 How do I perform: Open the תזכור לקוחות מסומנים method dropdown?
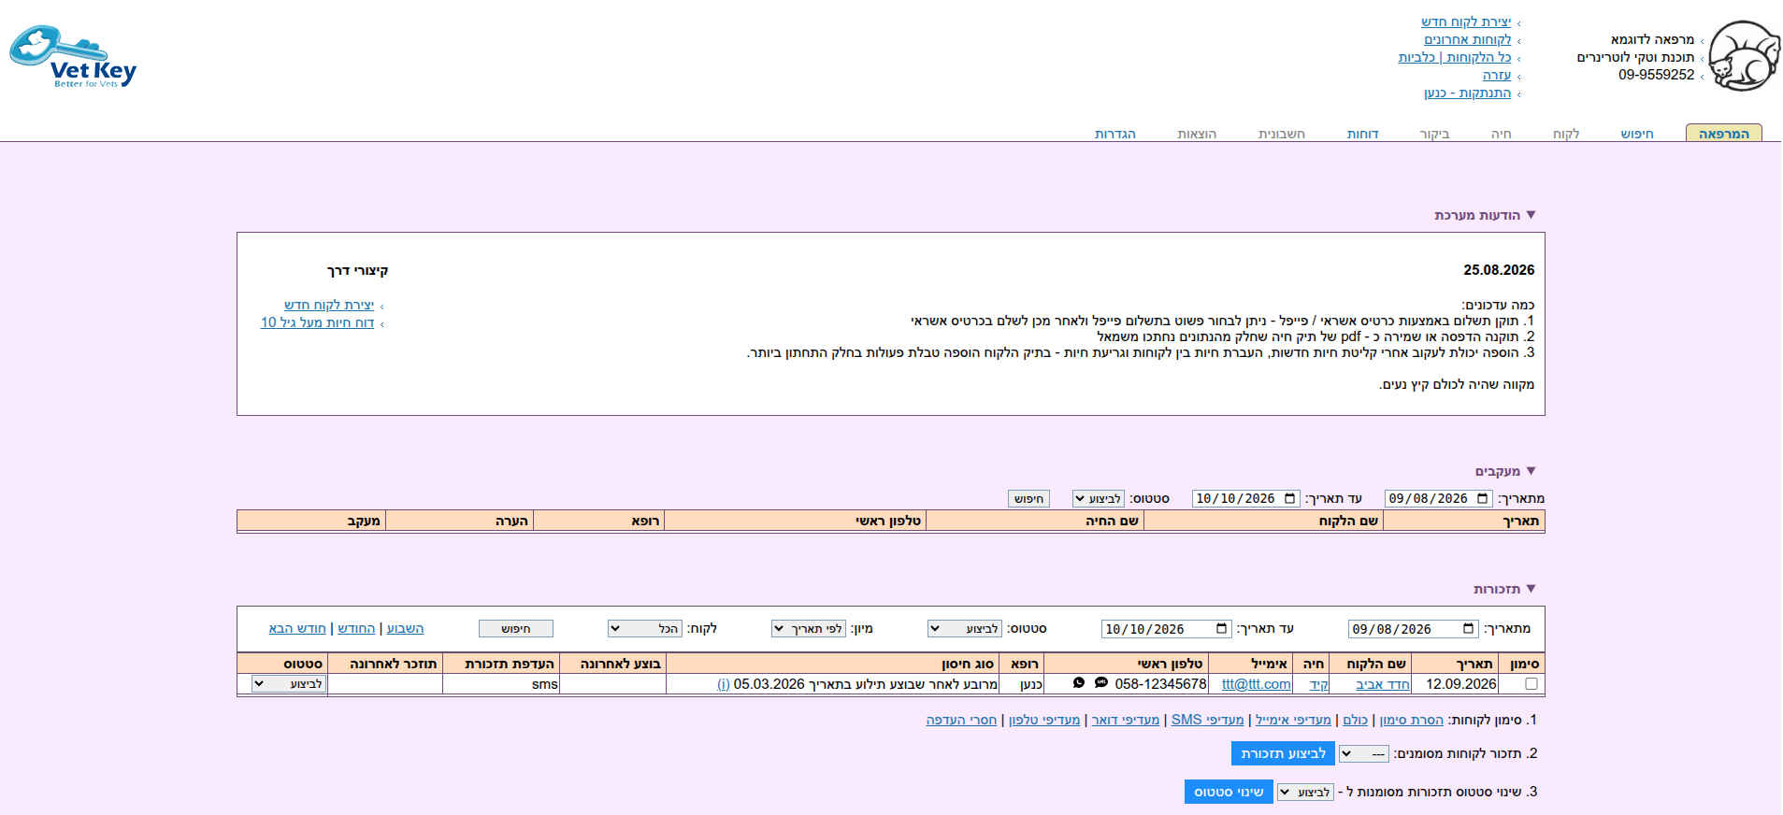tap(1364, 754)
